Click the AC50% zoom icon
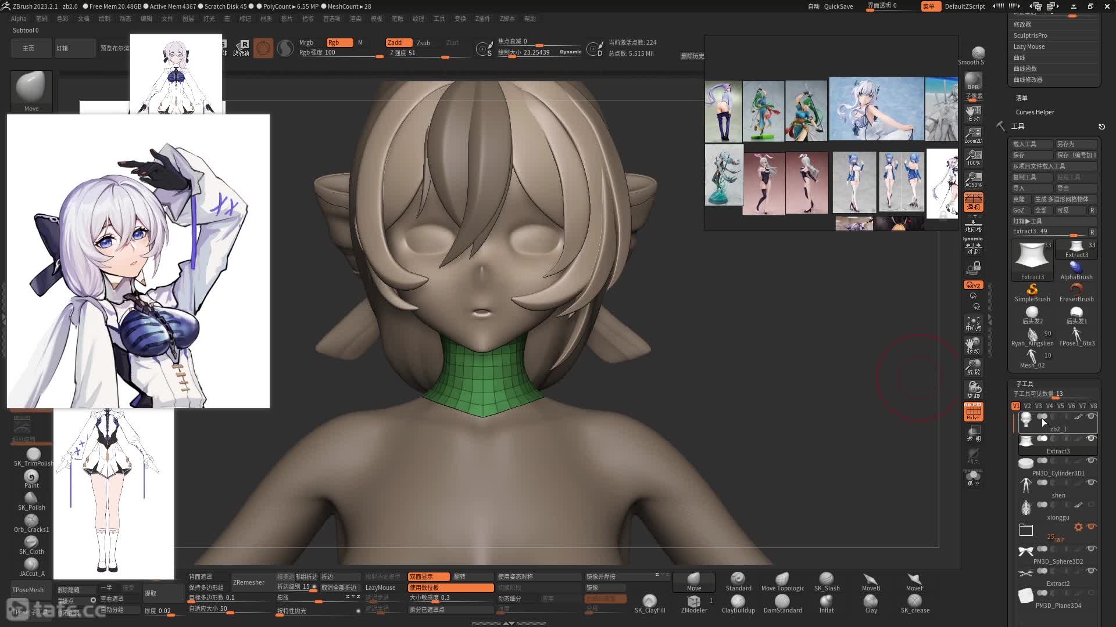The width and height of the screenshot is (1116, 627). [x=974, y=179]
